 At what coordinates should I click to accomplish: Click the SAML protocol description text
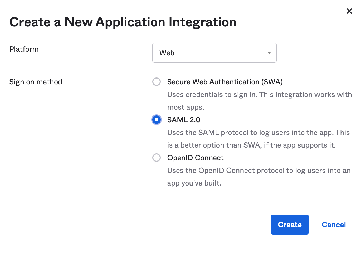tap(258, 133)
